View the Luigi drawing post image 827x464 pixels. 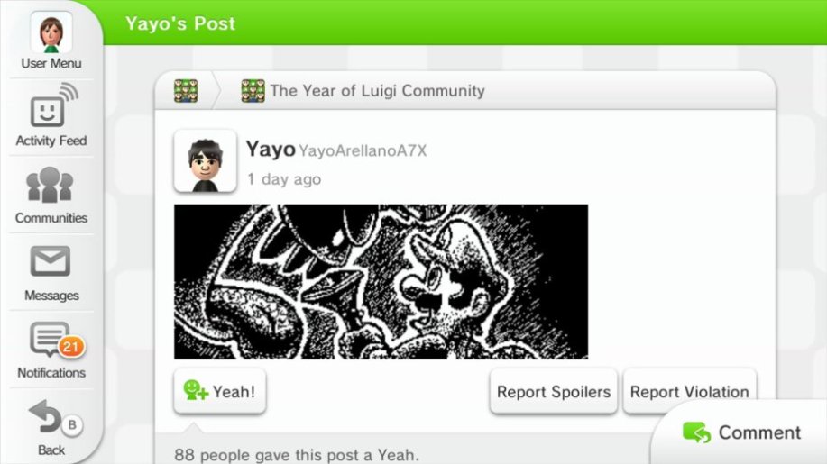(381, 282)
